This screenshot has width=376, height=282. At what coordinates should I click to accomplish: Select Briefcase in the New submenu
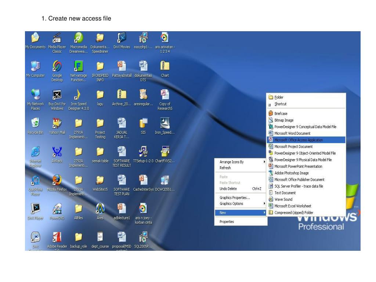[x=306, y=113]
